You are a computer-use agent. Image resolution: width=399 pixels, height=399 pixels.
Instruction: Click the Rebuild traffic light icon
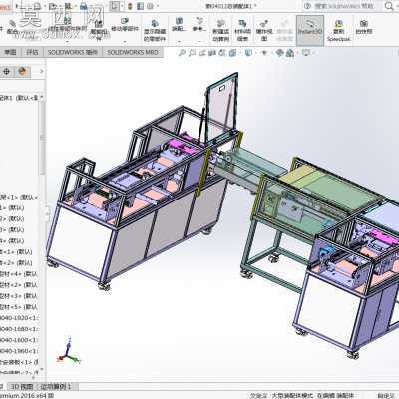pos(130,6)
